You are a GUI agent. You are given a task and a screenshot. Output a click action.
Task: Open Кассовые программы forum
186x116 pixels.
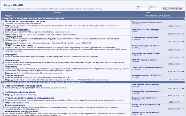[18, 30]
